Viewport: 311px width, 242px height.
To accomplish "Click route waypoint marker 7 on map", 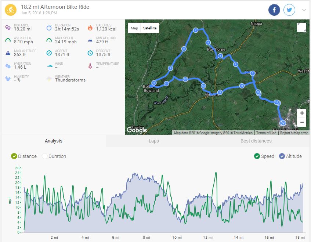I will click(x=196, y=30).
